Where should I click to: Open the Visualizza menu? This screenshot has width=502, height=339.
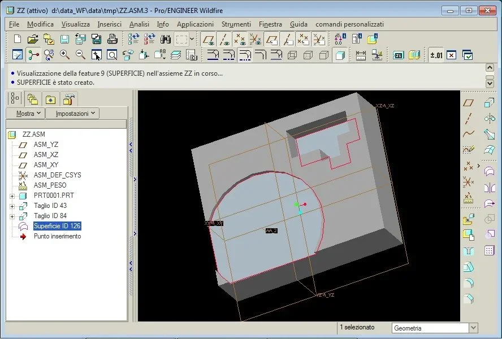pos(76,24)
